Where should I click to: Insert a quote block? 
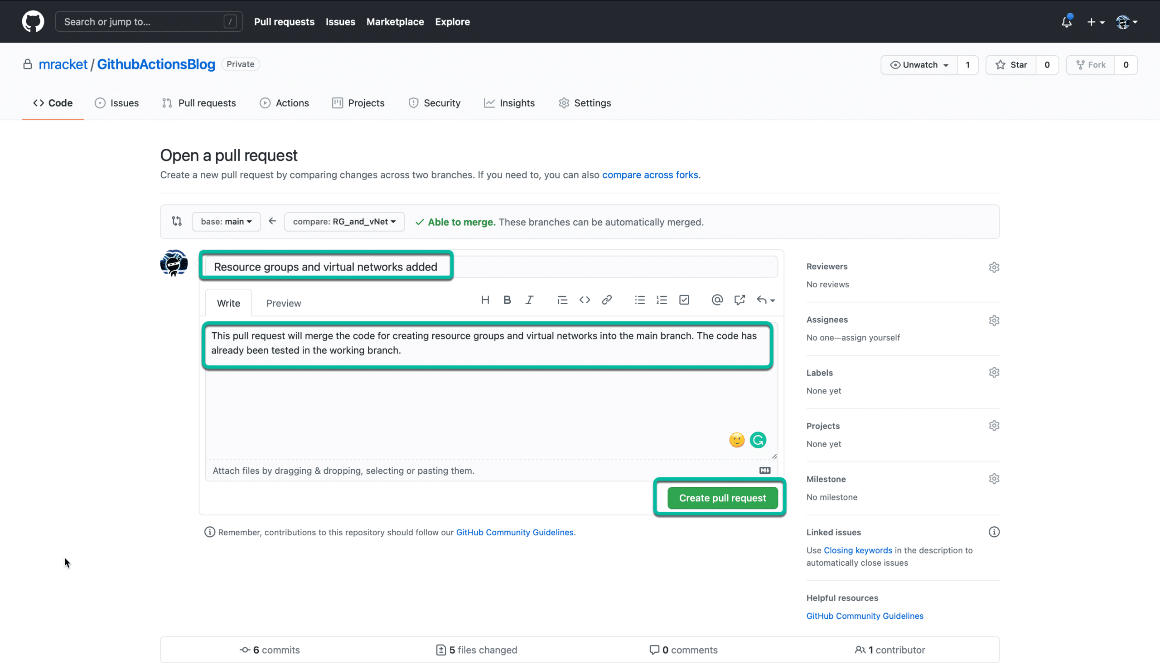click(562, 300)
